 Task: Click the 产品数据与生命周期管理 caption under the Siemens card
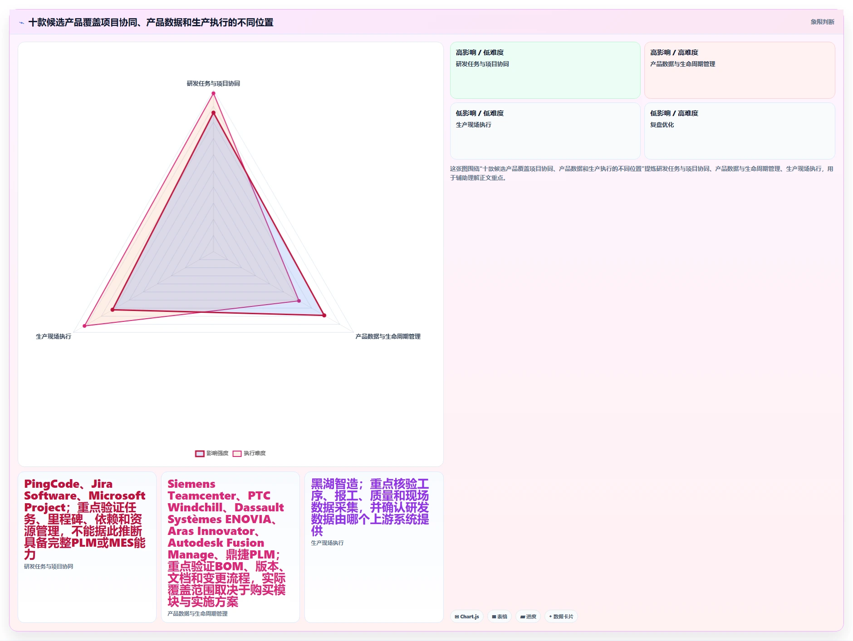197,614
